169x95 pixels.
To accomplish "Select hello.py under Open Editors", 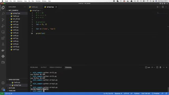I will tap(17, 82).
